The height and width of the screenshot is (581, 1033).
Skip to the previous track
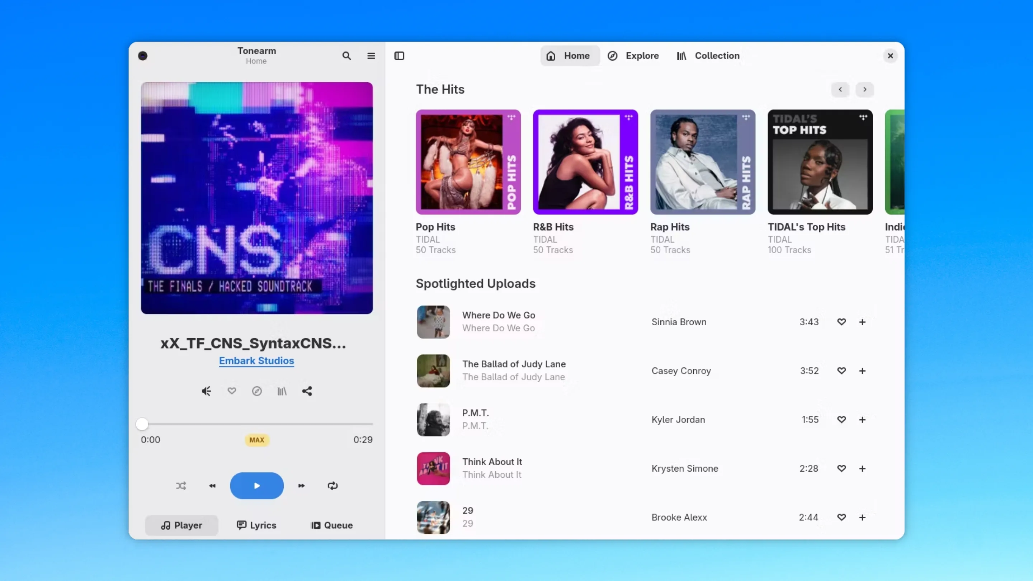click(x=213, y=486)
